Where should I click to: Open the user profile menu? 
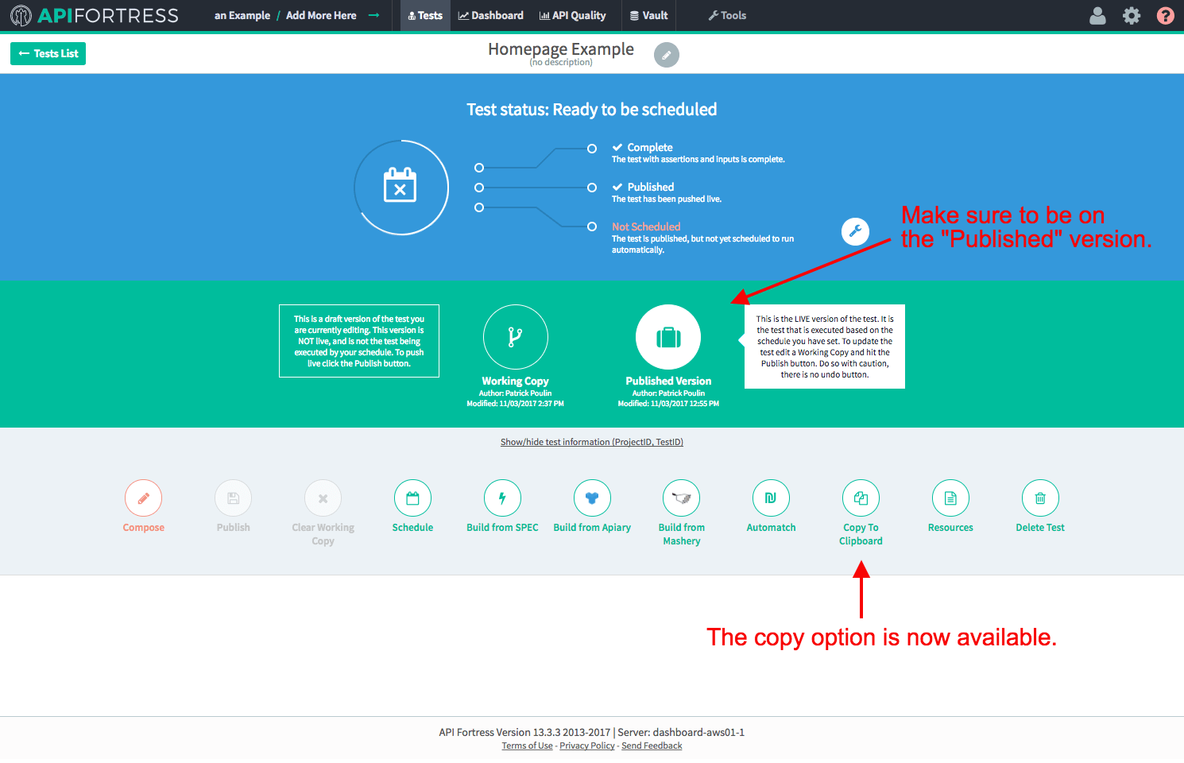click(1097, 16)
